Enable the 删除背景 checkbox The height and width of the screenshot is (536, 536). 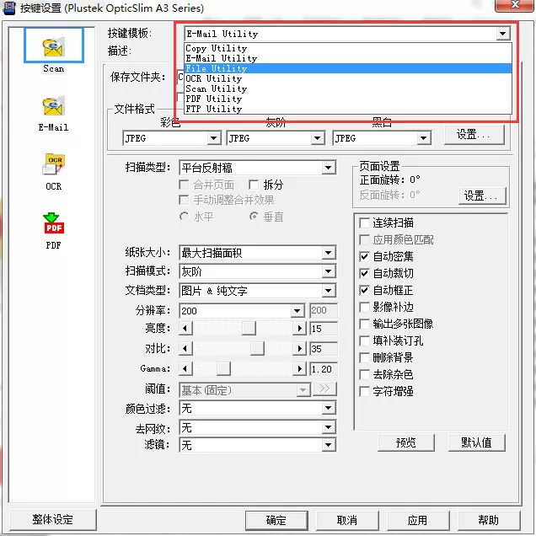click(364, 357)
